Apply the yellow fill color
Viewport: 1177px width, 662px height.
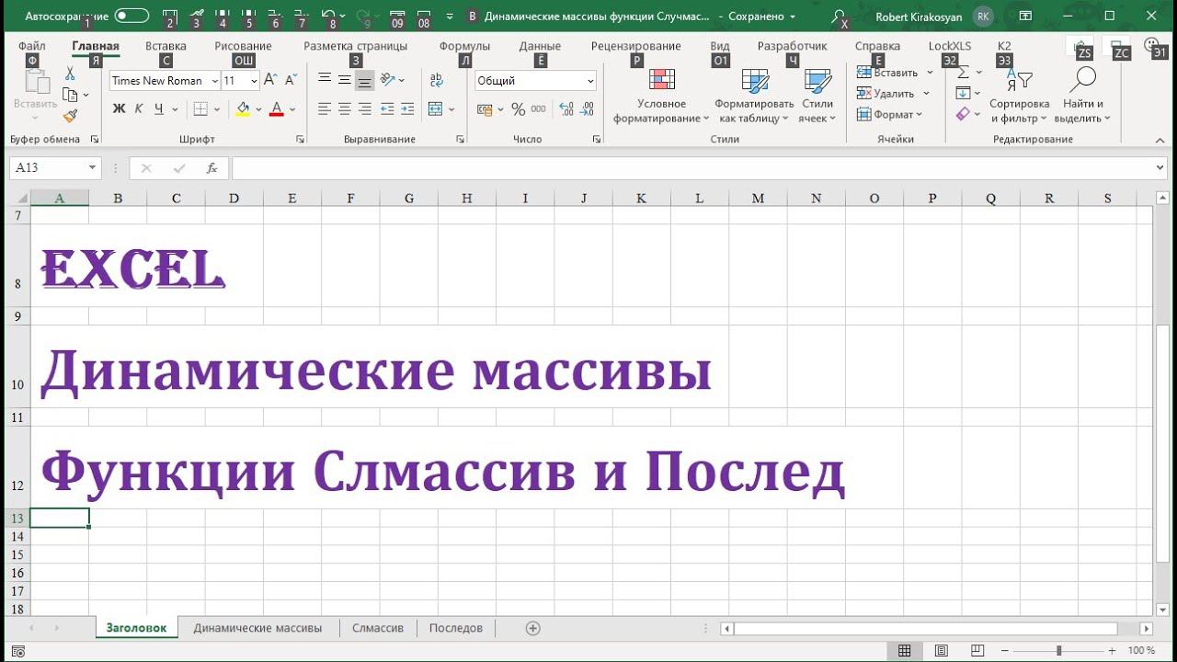pyautogui.click(x=243, y=108)
